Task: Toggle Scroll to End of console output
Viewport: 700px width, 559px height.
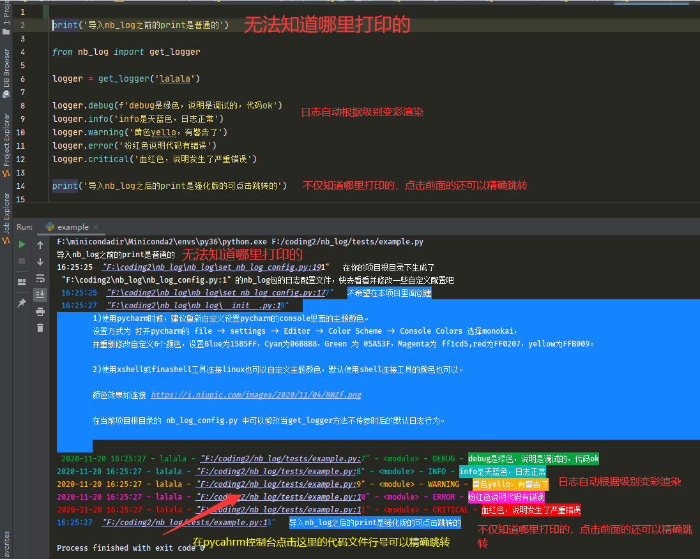Action: click(40, 294)
